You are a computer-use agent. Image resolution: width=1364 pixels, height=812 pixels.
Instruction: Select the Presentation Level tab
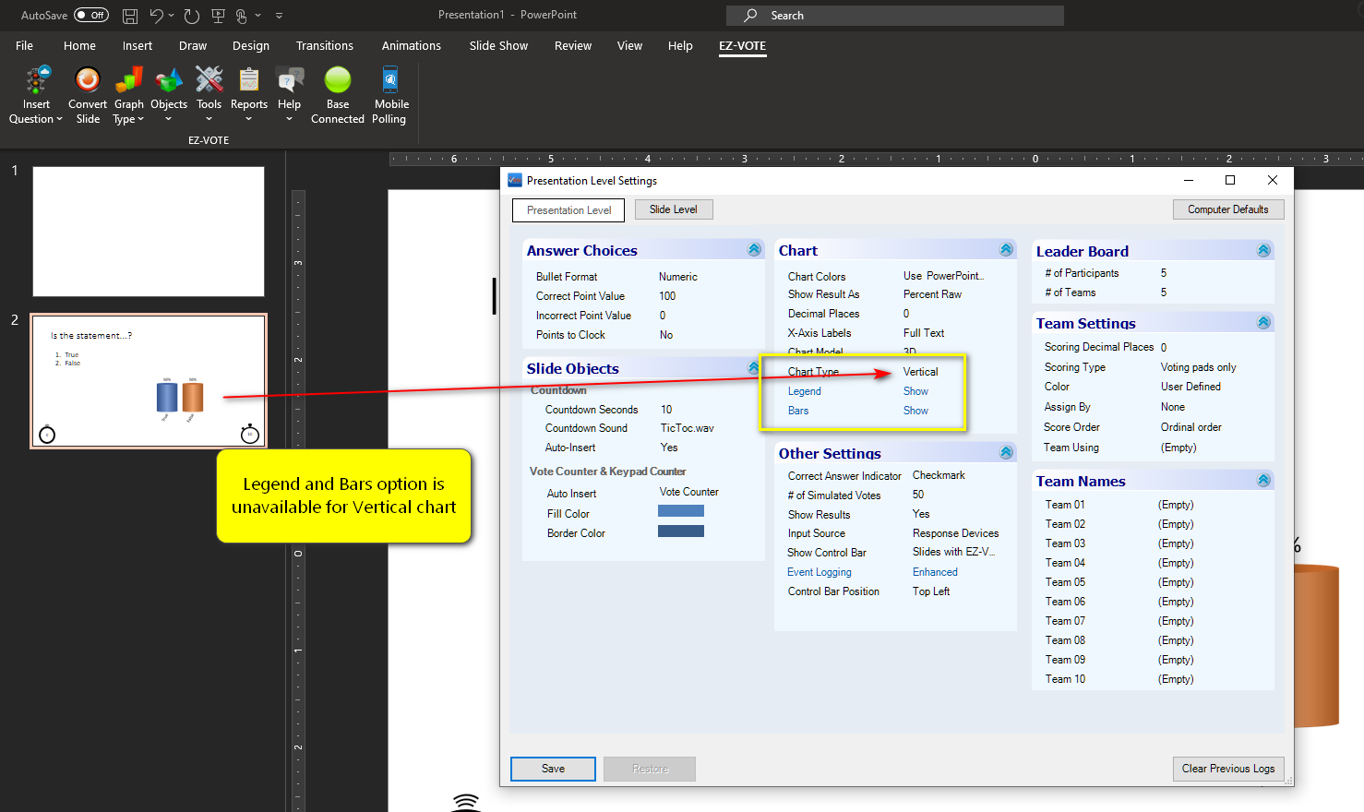coord(568,210)
